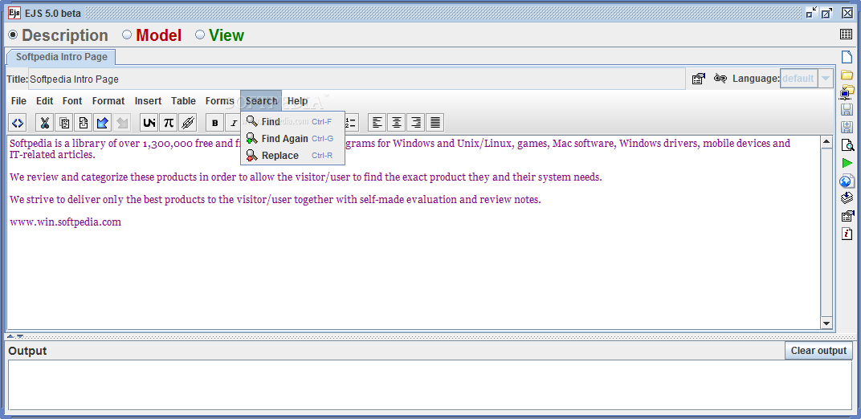Click the table grid icon at top right
Screen dimensions: 861x419
847,35
